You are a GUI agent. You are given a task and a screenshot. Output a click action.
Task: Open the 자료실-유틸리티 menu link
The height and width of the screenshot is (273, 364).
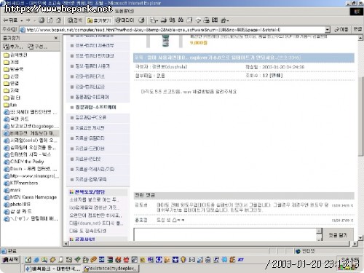coord(90,138)
